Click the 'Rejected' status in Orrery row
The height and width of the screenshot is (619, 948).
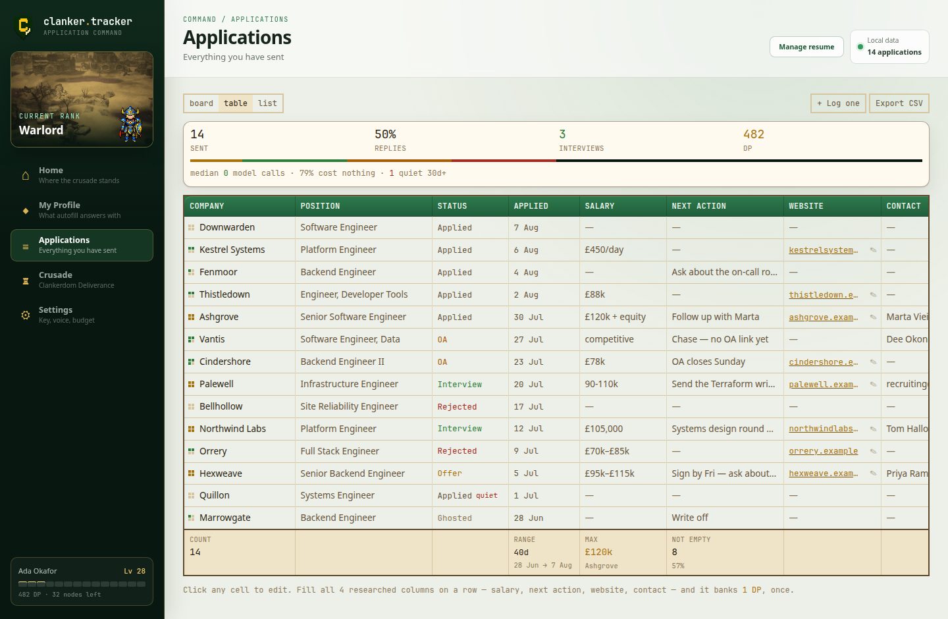457,452
